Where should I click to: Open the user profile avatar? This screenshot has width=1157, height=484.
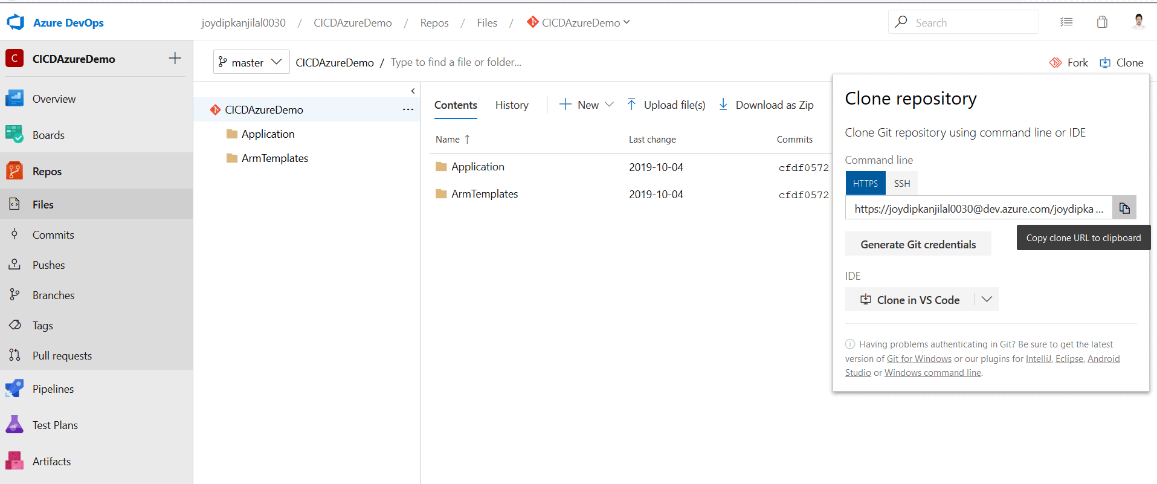(x=1138, y=22)
